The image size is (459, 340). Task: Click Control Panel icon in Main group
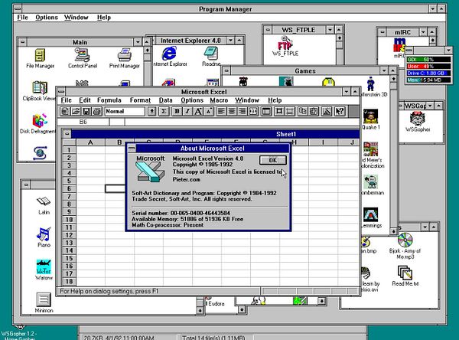[x=83, y=57]
